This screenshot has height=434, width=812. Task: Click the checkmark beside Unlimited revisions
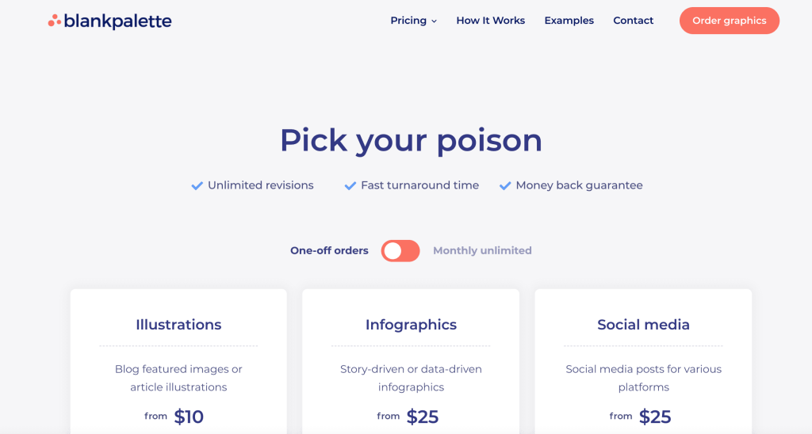point(197,185)
